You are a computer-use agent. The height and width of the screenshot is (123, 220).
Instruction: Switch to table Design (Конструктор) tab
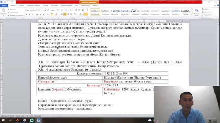(x=85, y=5)
